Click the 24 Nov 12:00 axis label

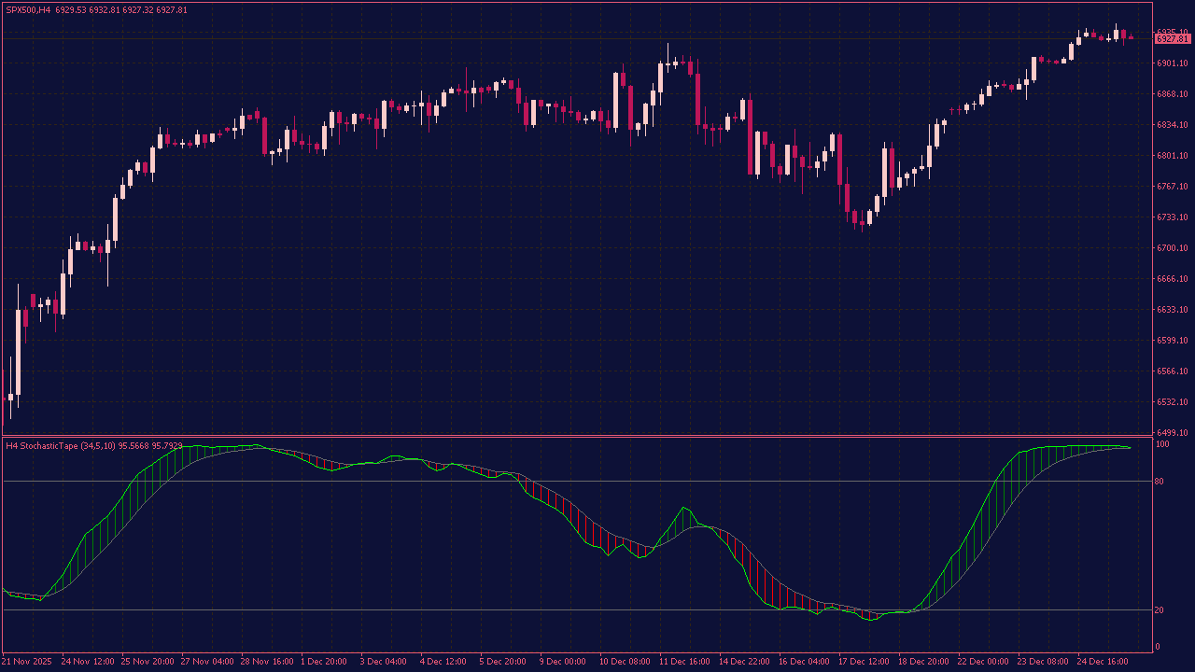[89, 662]
